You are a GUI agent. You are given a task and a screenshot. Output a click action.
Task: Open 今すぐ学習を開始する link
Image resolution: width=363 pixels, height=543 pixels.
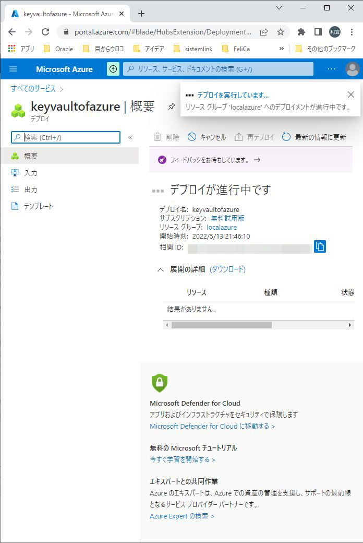pos(183,459)
